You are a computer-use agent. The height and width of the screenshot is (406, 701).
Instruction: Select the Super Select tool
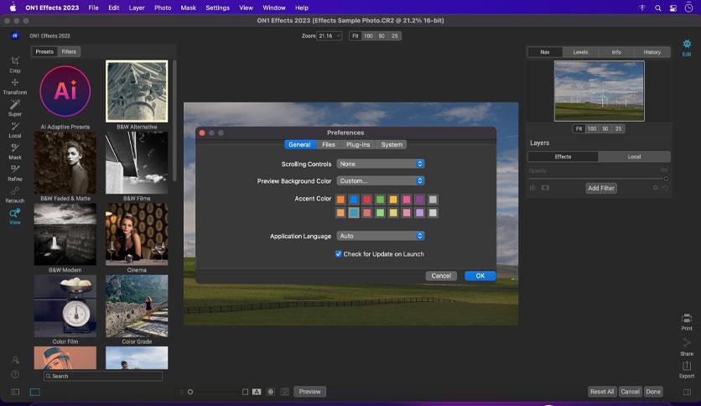(15, 108)
